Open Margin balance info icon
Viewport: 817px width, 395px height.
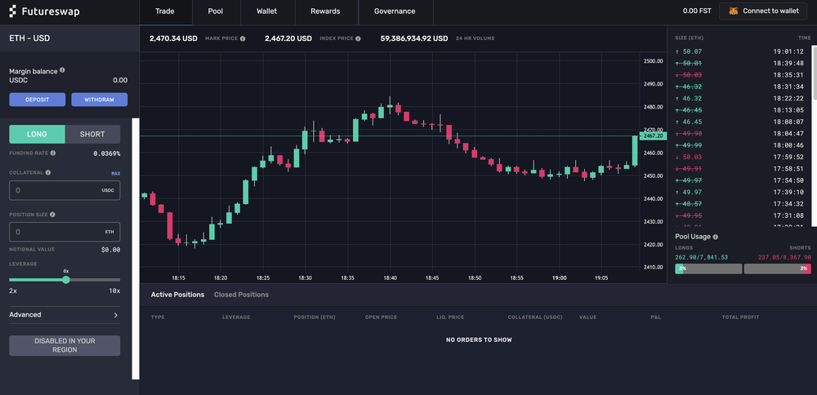62,70
